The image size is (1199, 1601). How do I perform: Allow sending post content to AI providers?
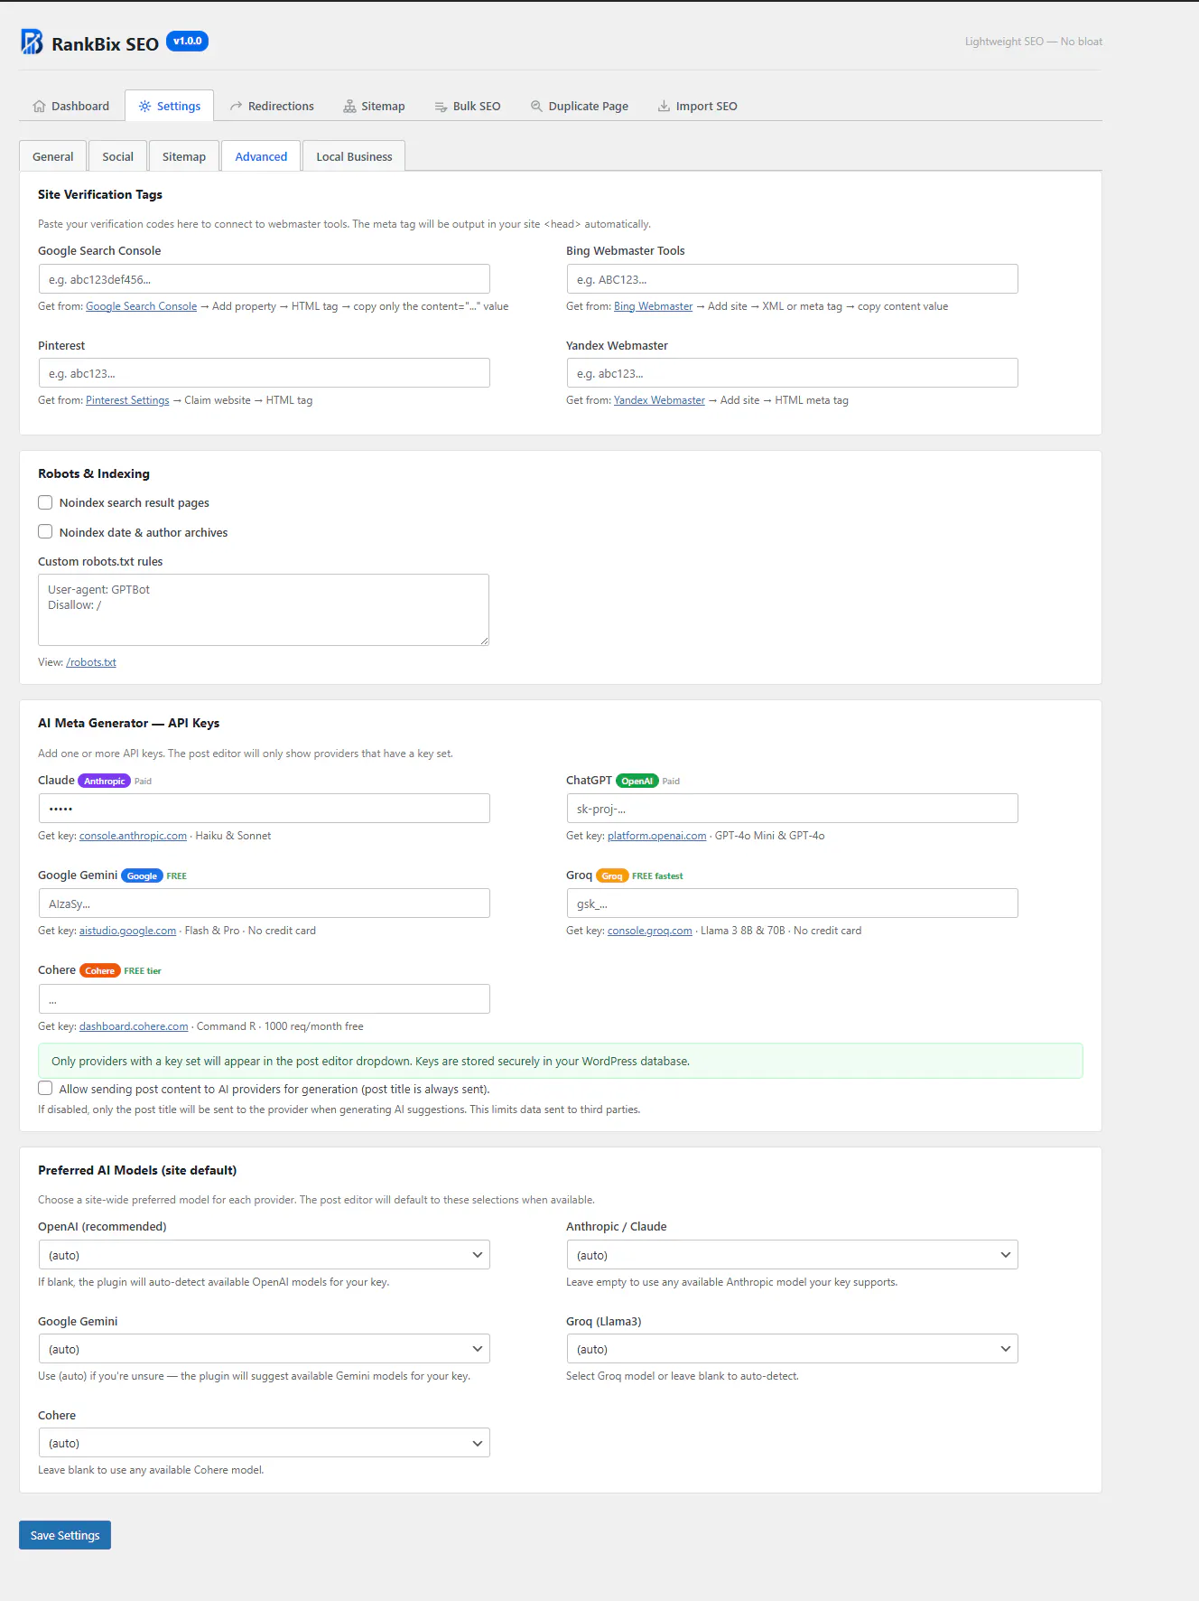[45, 1089]
